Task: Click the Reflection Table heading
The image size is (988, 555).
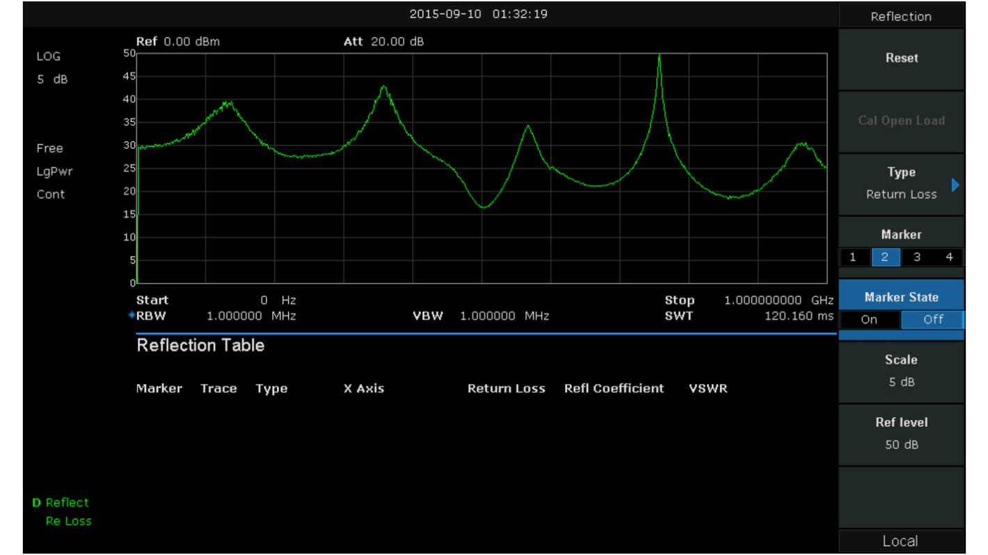Action: tap(200, 346)
